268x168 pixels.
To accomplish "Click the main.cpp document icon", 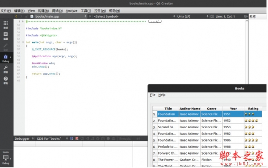I will [32, 17].
